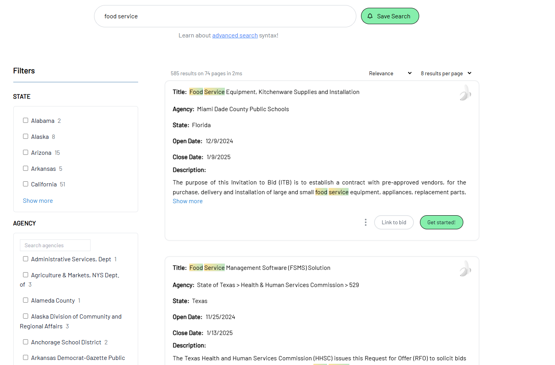Click the Open Date 12/9/2024 value
This screenshot has height=365, width=555.
pos(219,141)
